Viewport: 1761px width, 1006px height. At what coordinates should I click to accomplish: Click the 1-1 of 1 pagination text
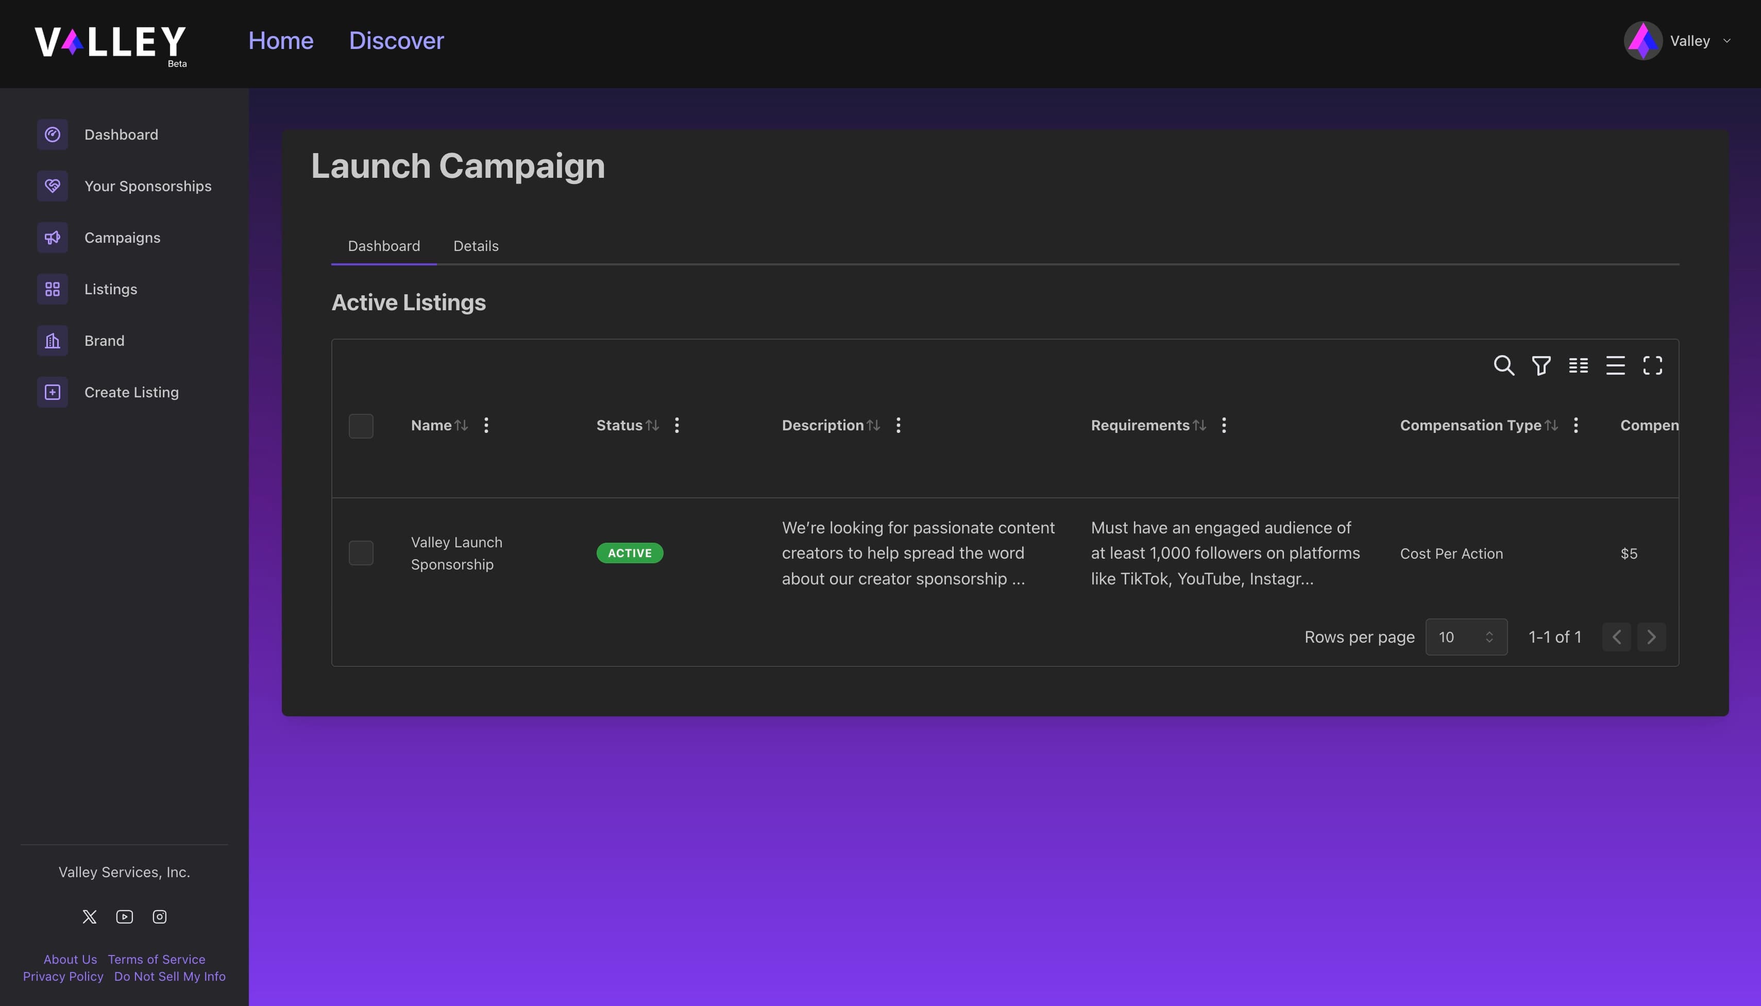(1555, 637)
